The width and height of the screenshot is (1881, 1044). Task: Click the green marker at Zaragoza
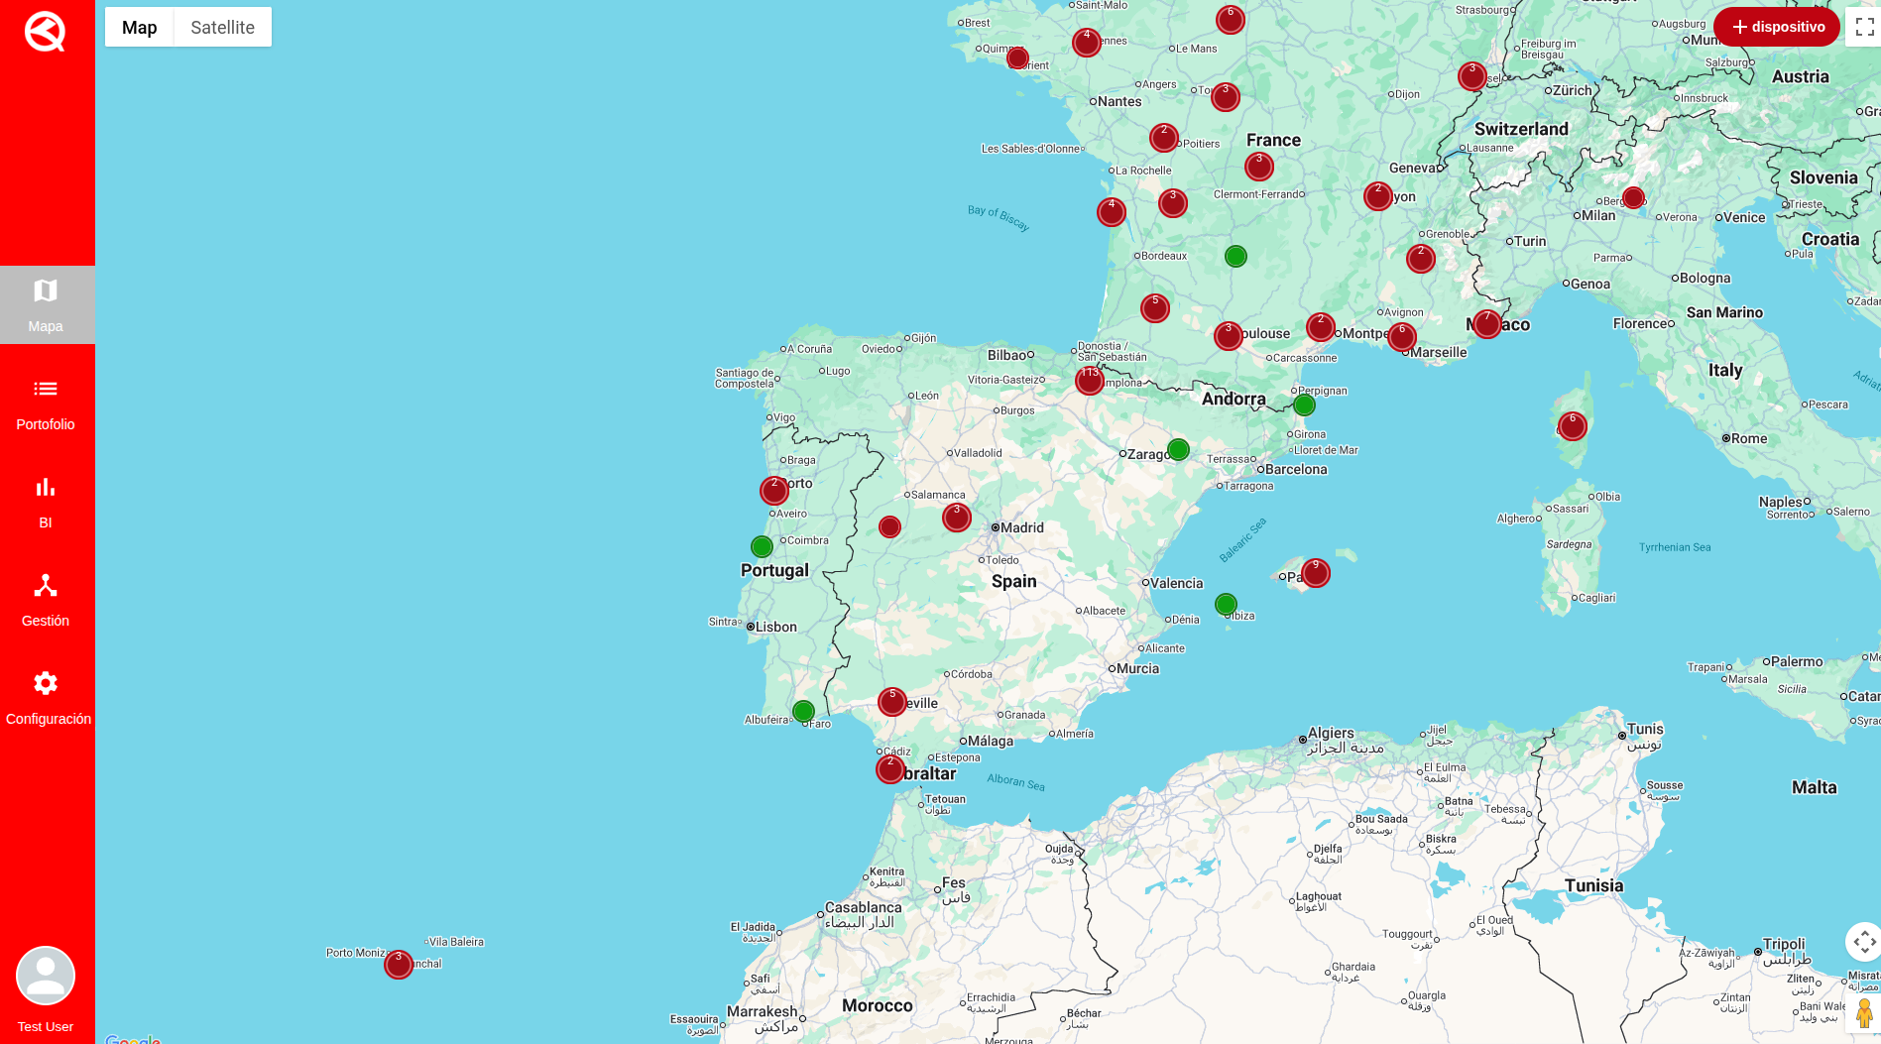[x=1178, y=449]
